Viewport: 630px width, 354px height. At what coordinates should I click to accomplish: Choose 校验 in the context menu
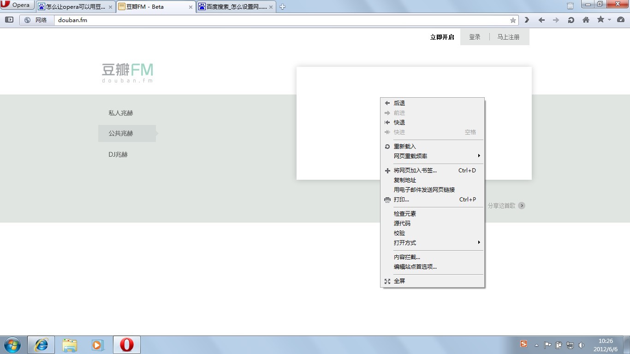click(432, 233)
